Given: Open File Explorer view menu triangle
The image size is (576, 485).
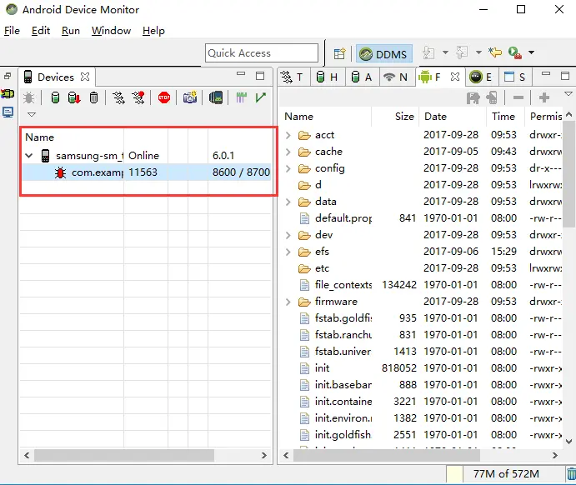Looking at the screenshot, I should point(568,94).
